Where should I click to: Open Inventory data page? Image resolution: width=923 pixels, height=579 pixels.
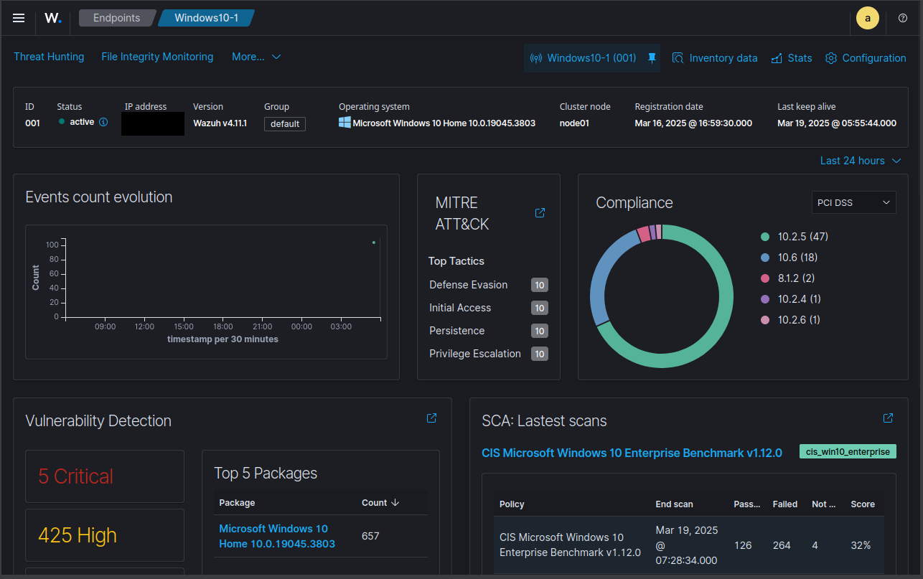(715, 58)
